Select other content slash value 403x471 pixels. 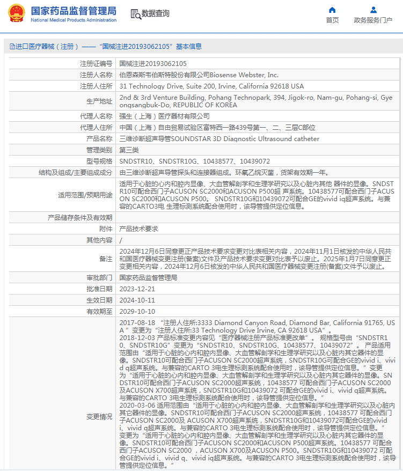pos(121,240)
